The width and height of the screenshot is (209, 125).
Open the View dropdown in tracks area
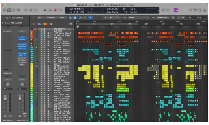coord(62,18)
